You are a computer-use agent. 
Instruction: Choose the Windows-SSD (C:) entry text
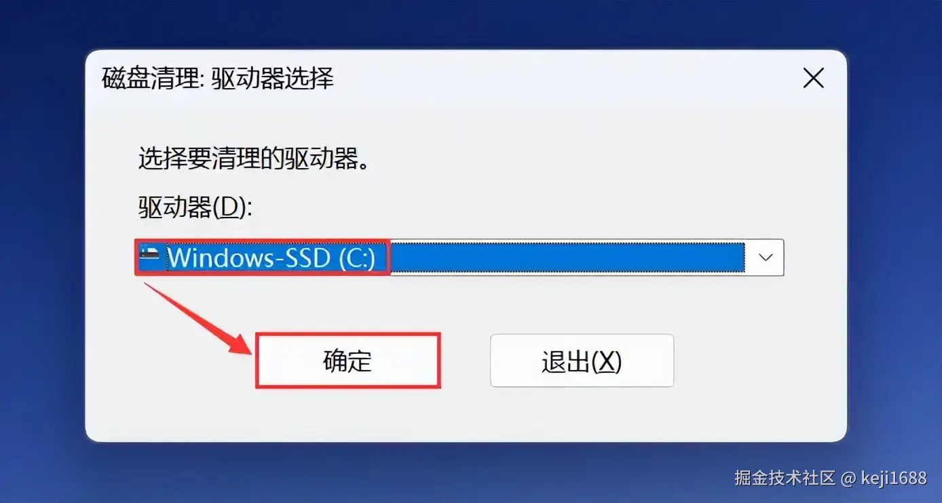(x=271, y=258)
